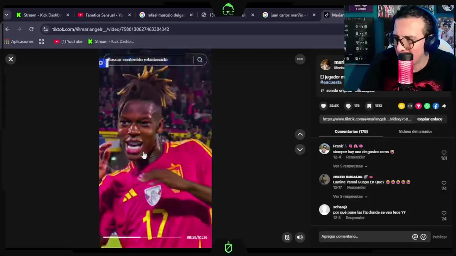This screenshot has height=256, width=456.
Task: Insert a mention with the @ icon
Action: [415, 237]
